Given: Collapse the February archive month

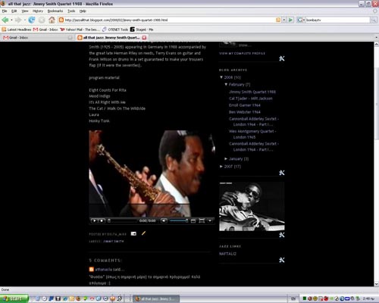Looking at the screenshot, I should point(226,84).
